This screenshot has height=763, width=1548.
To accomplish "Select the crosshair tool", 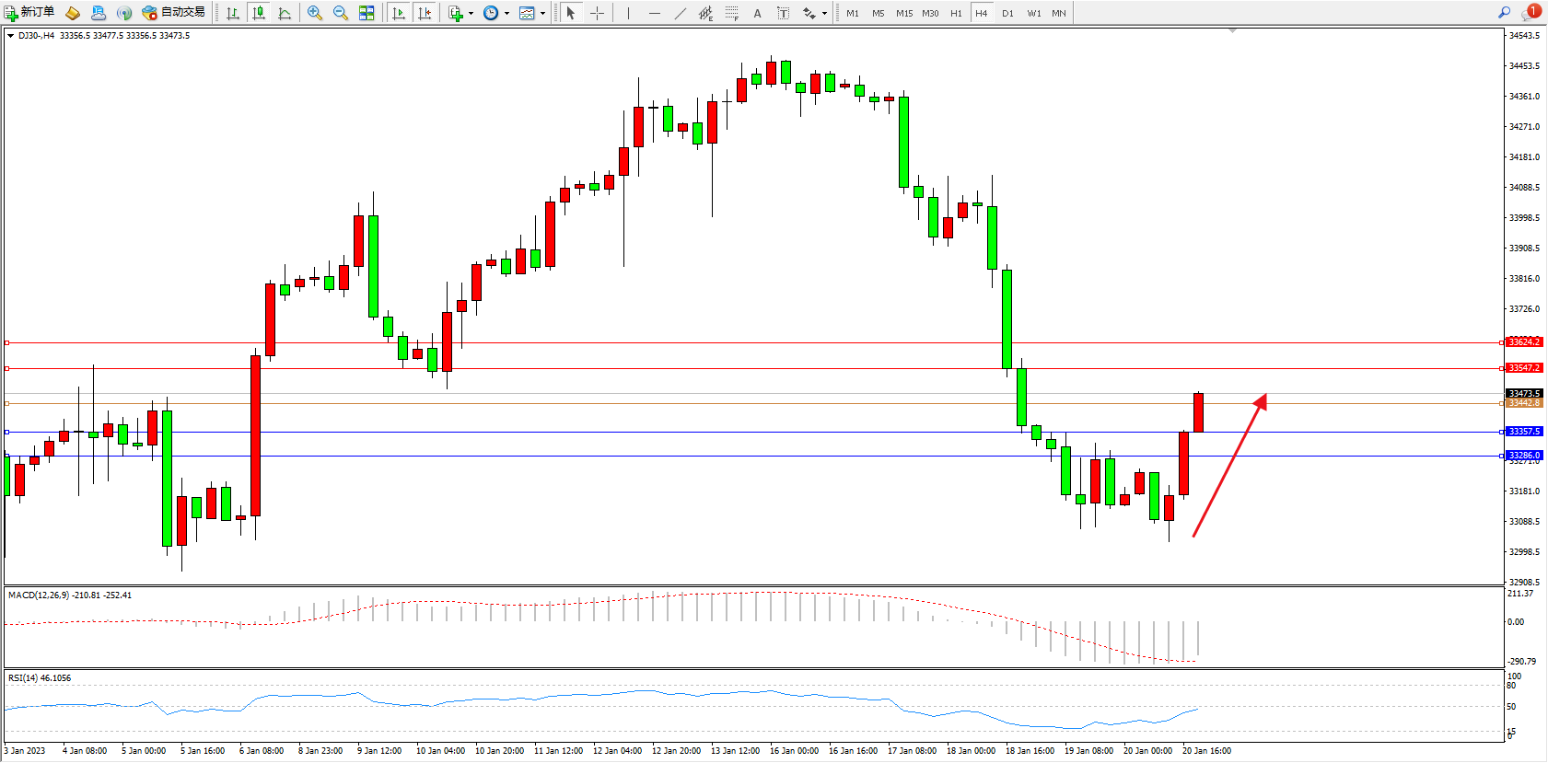I will point(597,13).
